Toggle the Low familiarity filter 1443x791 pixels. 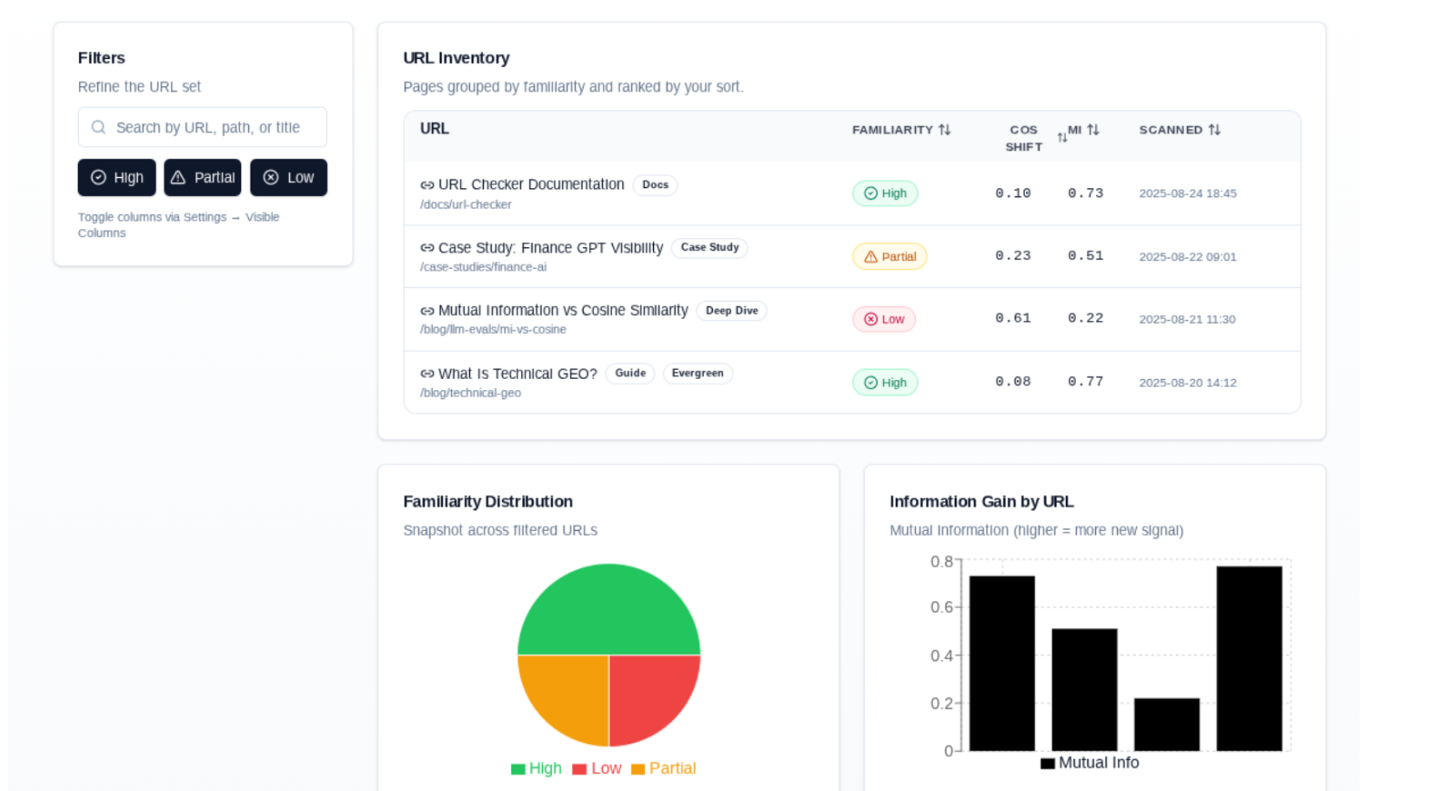point(288,178)
